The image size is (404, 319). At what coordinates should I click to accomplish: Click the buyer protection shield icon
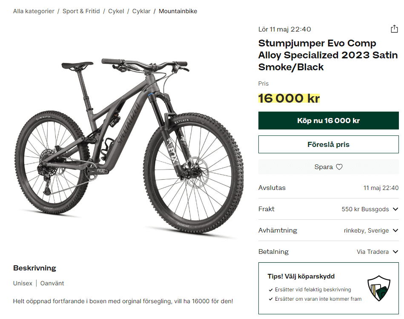[379, 288]
